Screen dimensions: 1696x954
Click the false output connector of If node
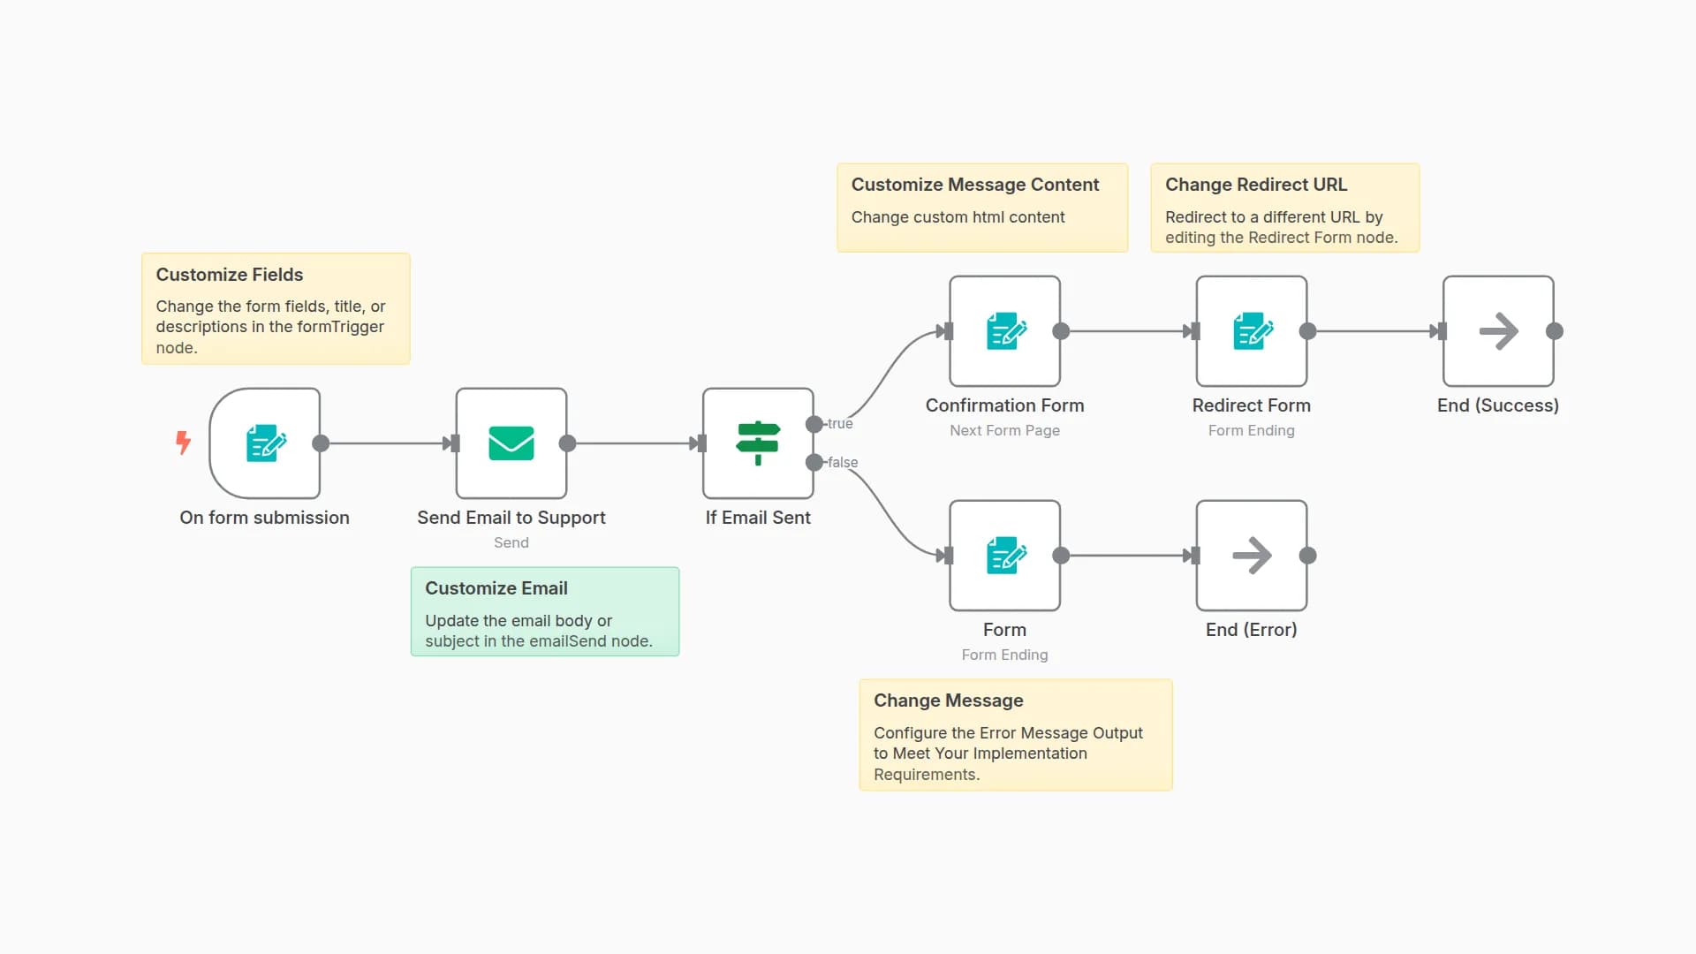coord(814,462)
